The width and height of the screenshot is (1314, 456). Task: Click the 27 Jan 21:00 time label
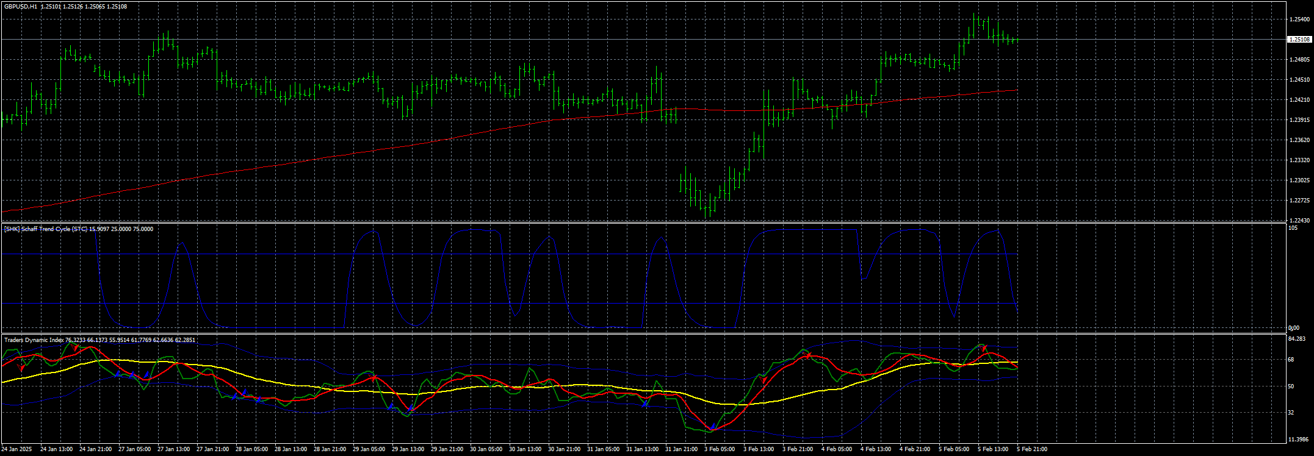[212, 449]
